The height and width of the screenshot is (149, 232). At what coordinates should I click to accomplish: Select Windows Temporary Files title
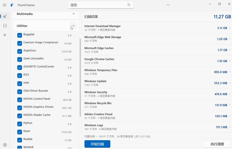pyautogui.click(x=101, y=70)
